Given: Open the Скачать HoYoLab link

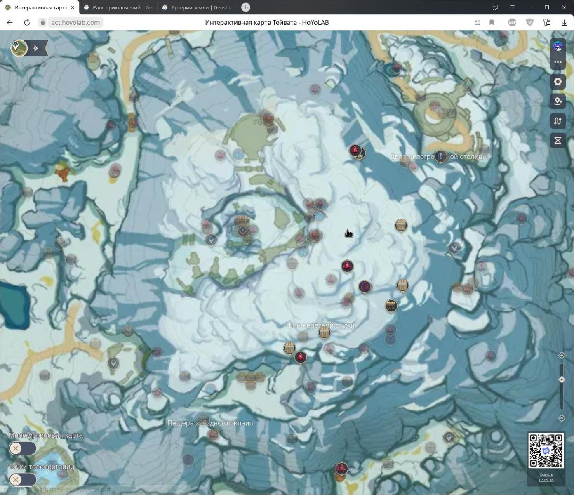Looking at the screenshot, I should click(546, 477).
